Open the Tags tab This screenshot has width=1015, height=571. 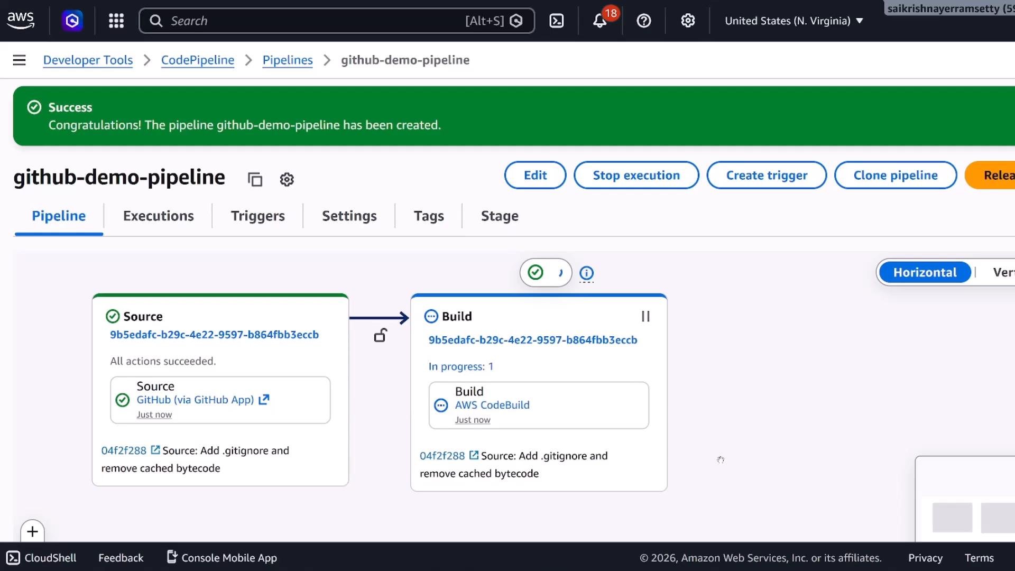(x=429, y=216)
